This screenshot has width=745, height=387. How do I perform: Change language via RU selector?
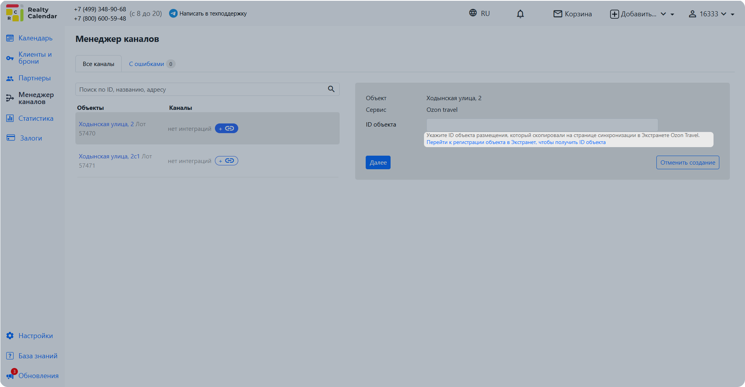(x=479, y=13)
